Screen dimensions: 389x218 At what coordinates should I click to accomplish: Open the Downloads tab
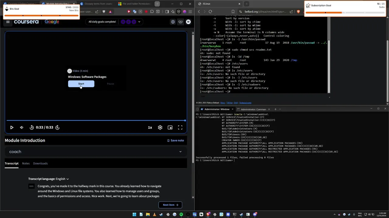(x=40, y=163)
